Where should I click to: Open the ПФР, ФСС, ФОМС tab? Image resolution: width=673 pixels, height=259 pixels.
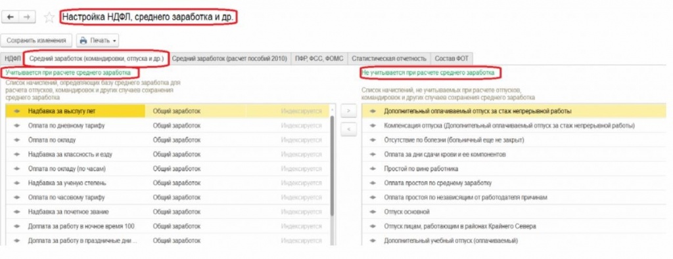point(319,58)
